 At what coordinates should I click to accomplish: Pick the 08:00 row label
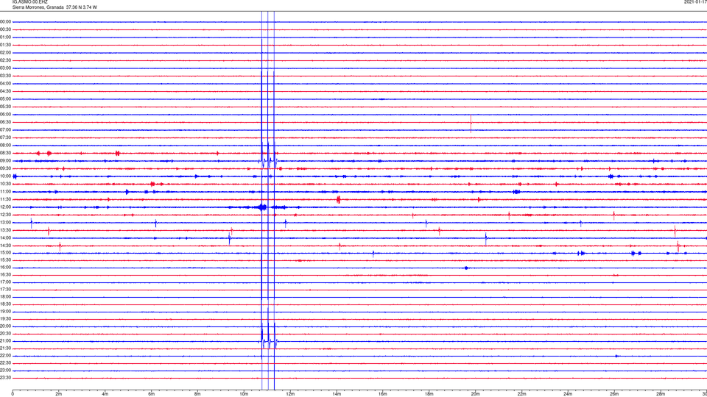pyautogui.click(x=5, y=146)
